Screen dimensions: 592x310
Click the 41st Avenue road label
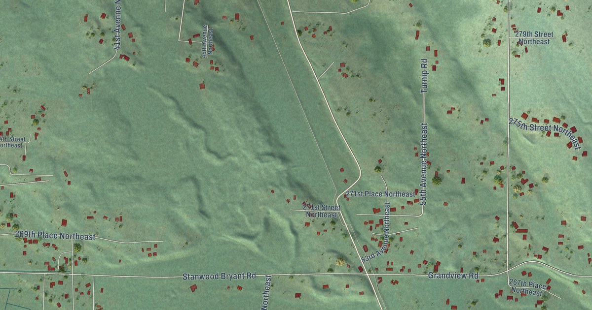[x=117, y=25]
